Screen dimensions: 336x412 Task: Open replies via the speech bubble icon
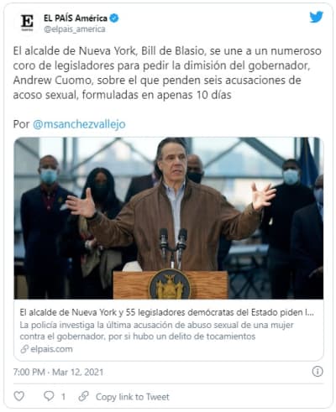coord(49,396)
